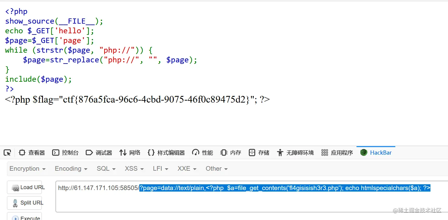Open the 控制台 console panel icon
The width and height of the screenshot is (448, 220).
click(55, 153)
